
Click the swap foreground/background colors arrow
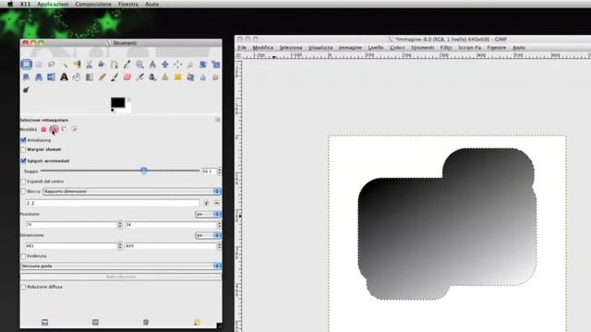pos(128,100)
